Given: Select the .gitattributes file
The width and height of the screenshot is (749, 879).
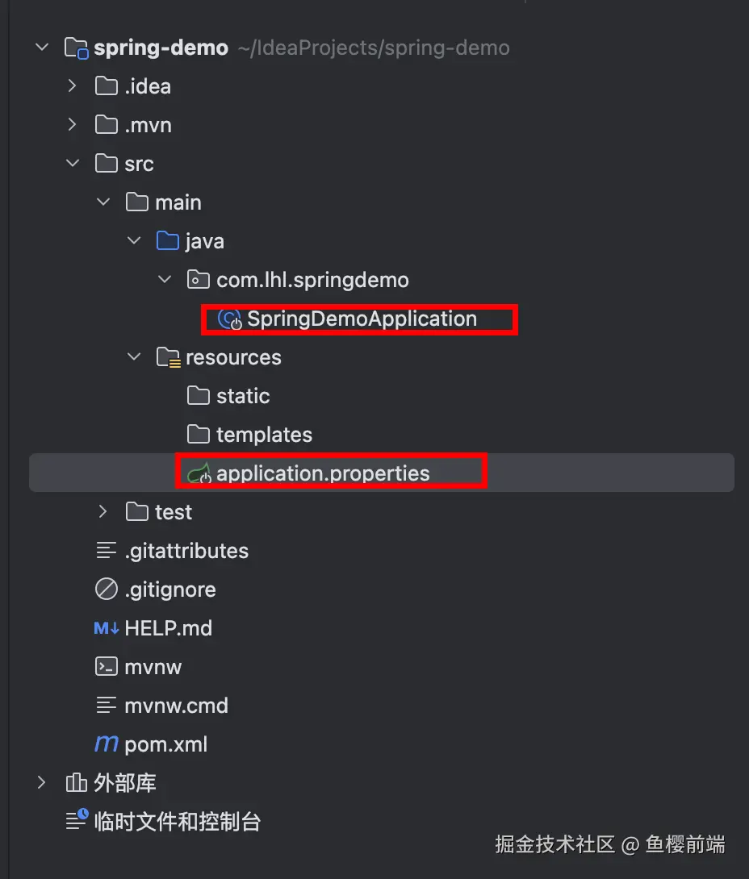Looking at the screenshot, I should coord(186,551).
